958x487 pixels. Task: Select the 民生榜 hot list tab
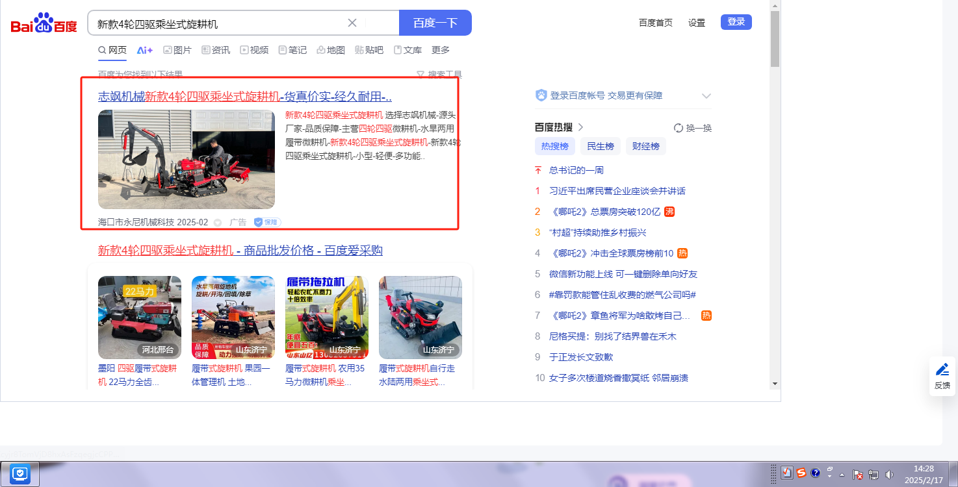[x=600, y=146]
